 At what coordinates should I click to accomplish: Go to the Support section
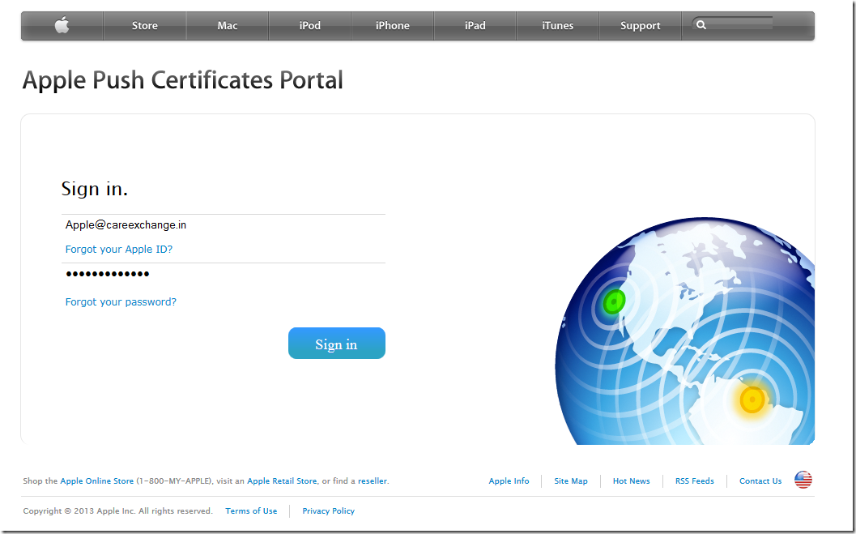[641, 26]
